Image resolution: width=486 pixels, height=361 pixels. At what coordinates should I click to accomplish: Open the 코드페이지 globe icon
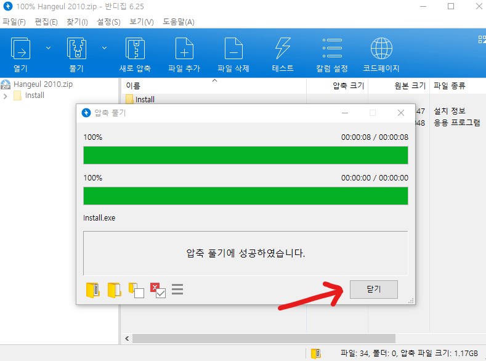381,55
